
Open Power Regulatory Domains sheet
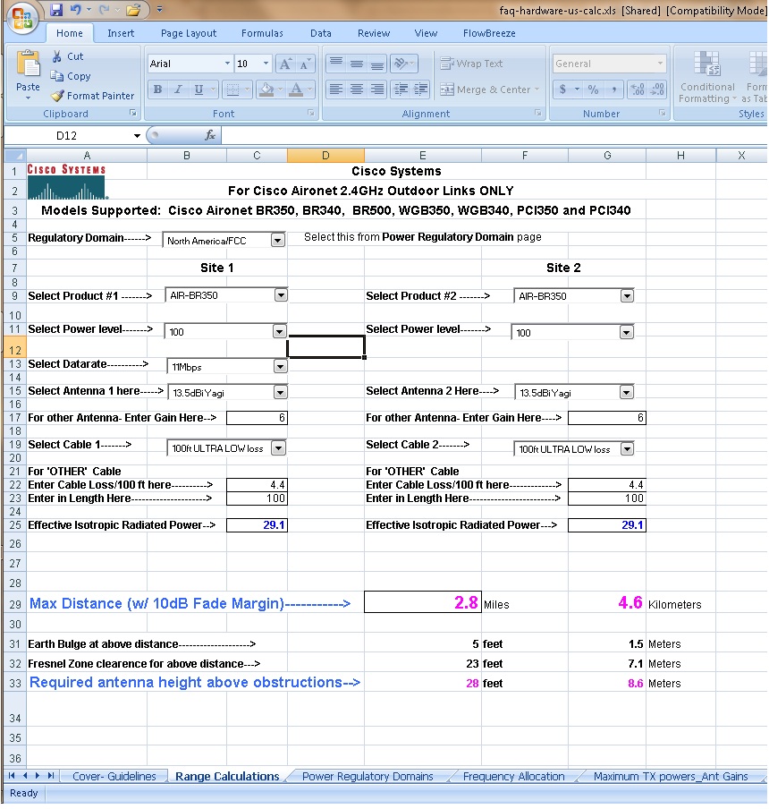click(368, 777)
